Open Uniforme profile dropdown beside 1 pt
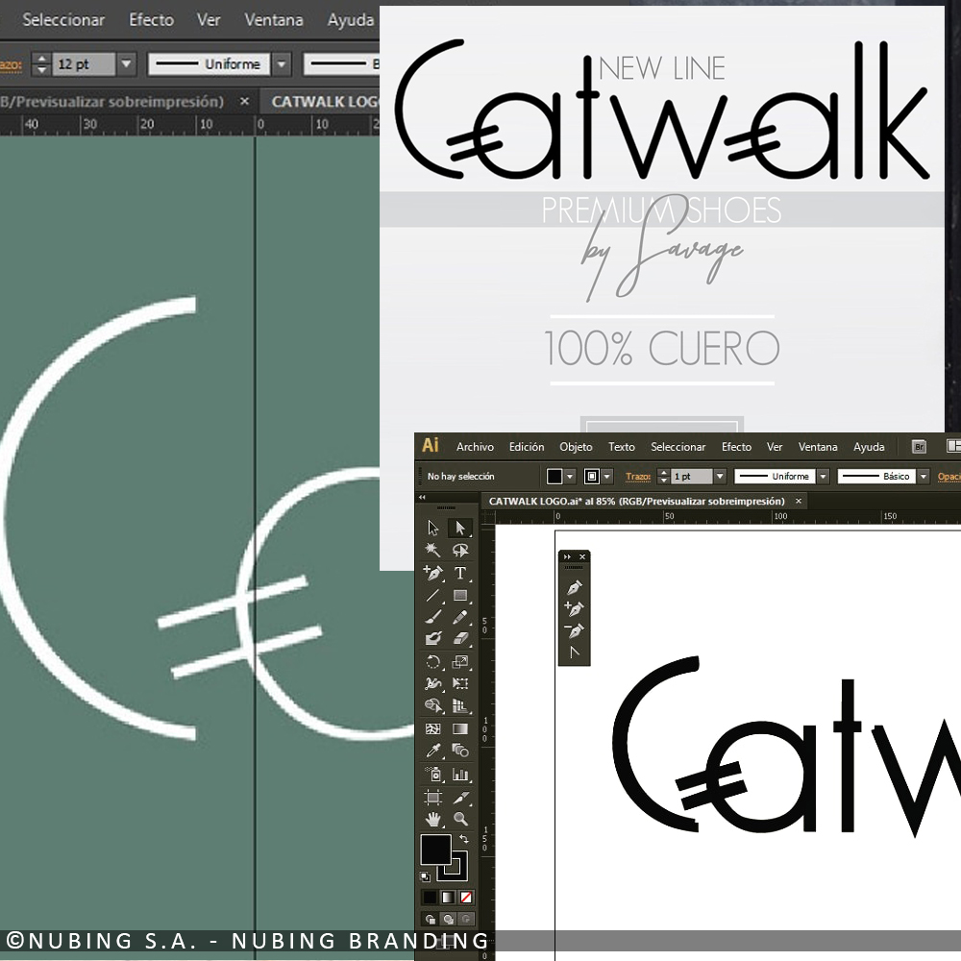Image resolution: width=961 pixels, height=961 pixels. (824, 477)
